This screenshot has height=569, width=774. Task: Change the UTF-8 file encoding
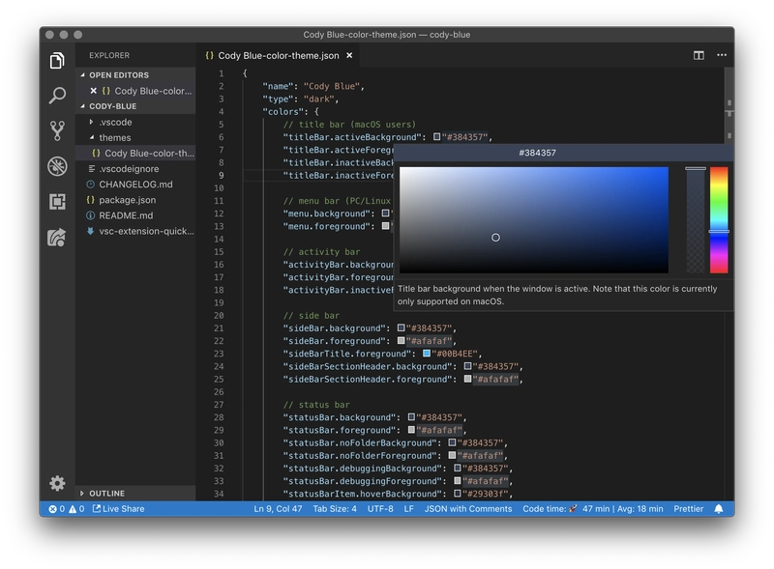380,509
